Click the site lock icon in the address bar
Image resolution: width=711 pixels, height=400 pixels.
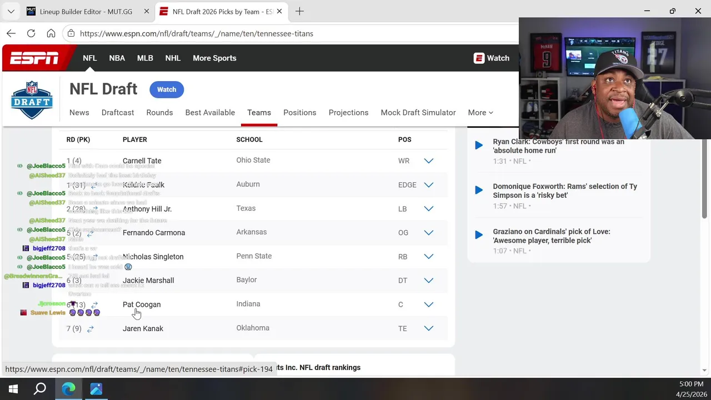[x=71, y=33]
